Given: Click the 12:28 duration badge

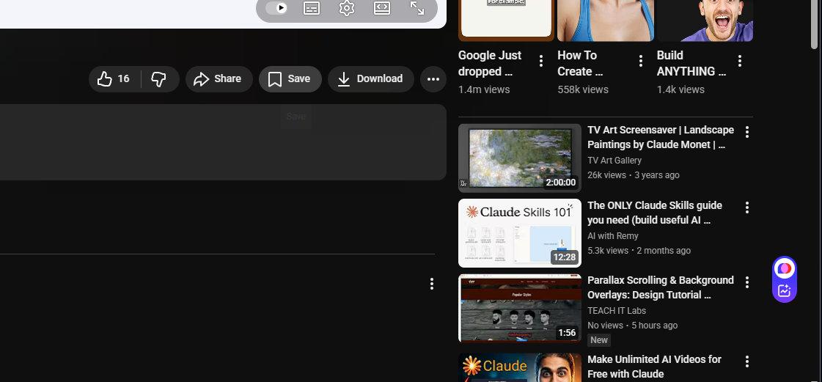Looking at the screenshot, I should (564, 258).
